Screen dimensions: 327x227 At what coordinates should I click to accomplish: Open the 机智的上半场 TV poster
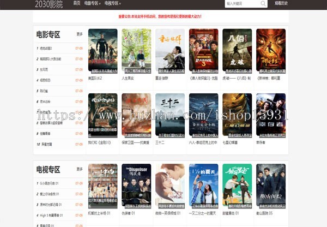coord(102,186)
